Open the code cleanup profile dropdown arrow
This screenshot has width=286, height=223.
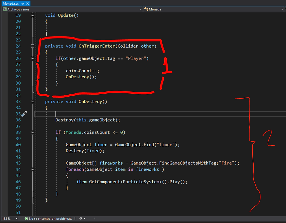pos(84,219)
